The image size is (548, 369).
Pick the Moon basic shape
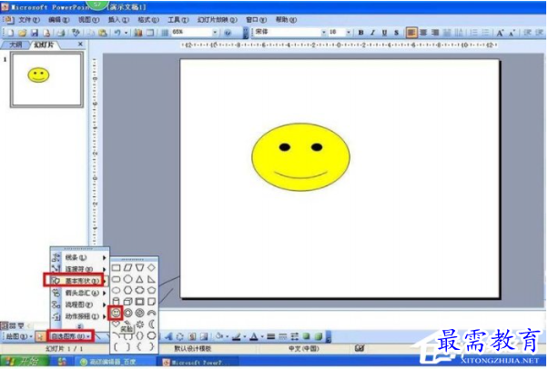pos(151,324)
